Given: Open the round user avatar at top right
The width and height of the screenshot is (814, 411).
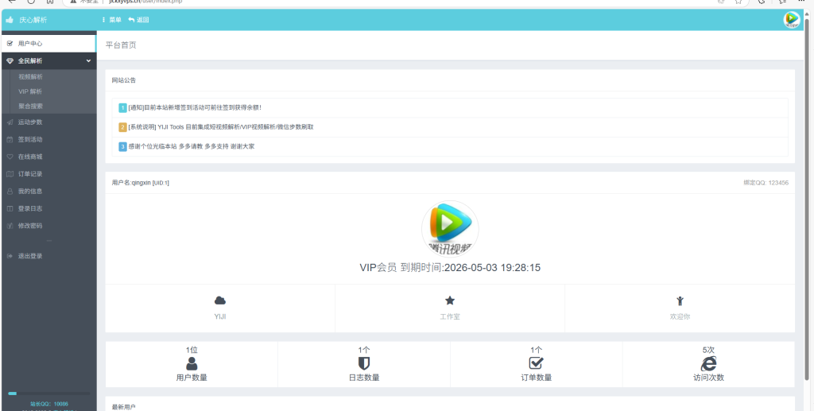Looking at the screenshot, I should pos(792,20).
